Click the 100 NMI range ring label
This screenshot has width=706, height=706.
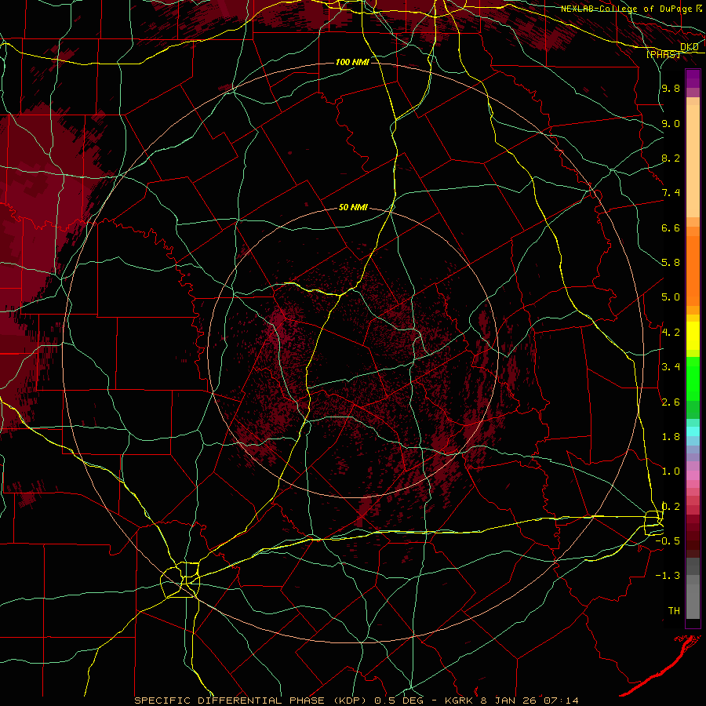[352, 62]
